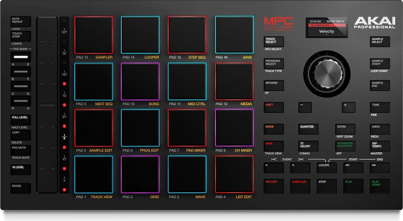
Task: Click the TRACK SELECT button
Action: [274, 41]
